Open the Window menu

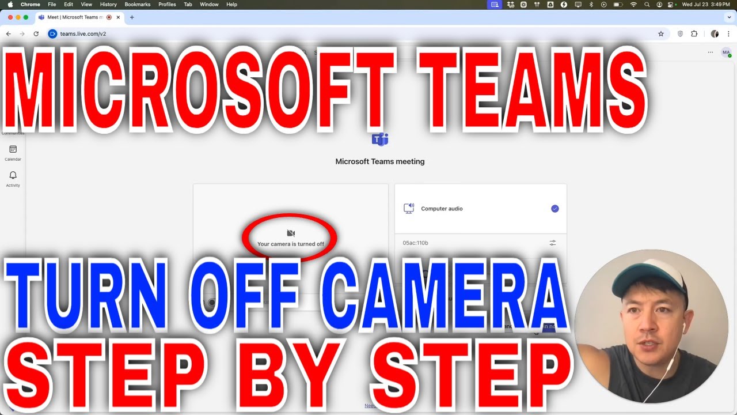tap(209, 5)
